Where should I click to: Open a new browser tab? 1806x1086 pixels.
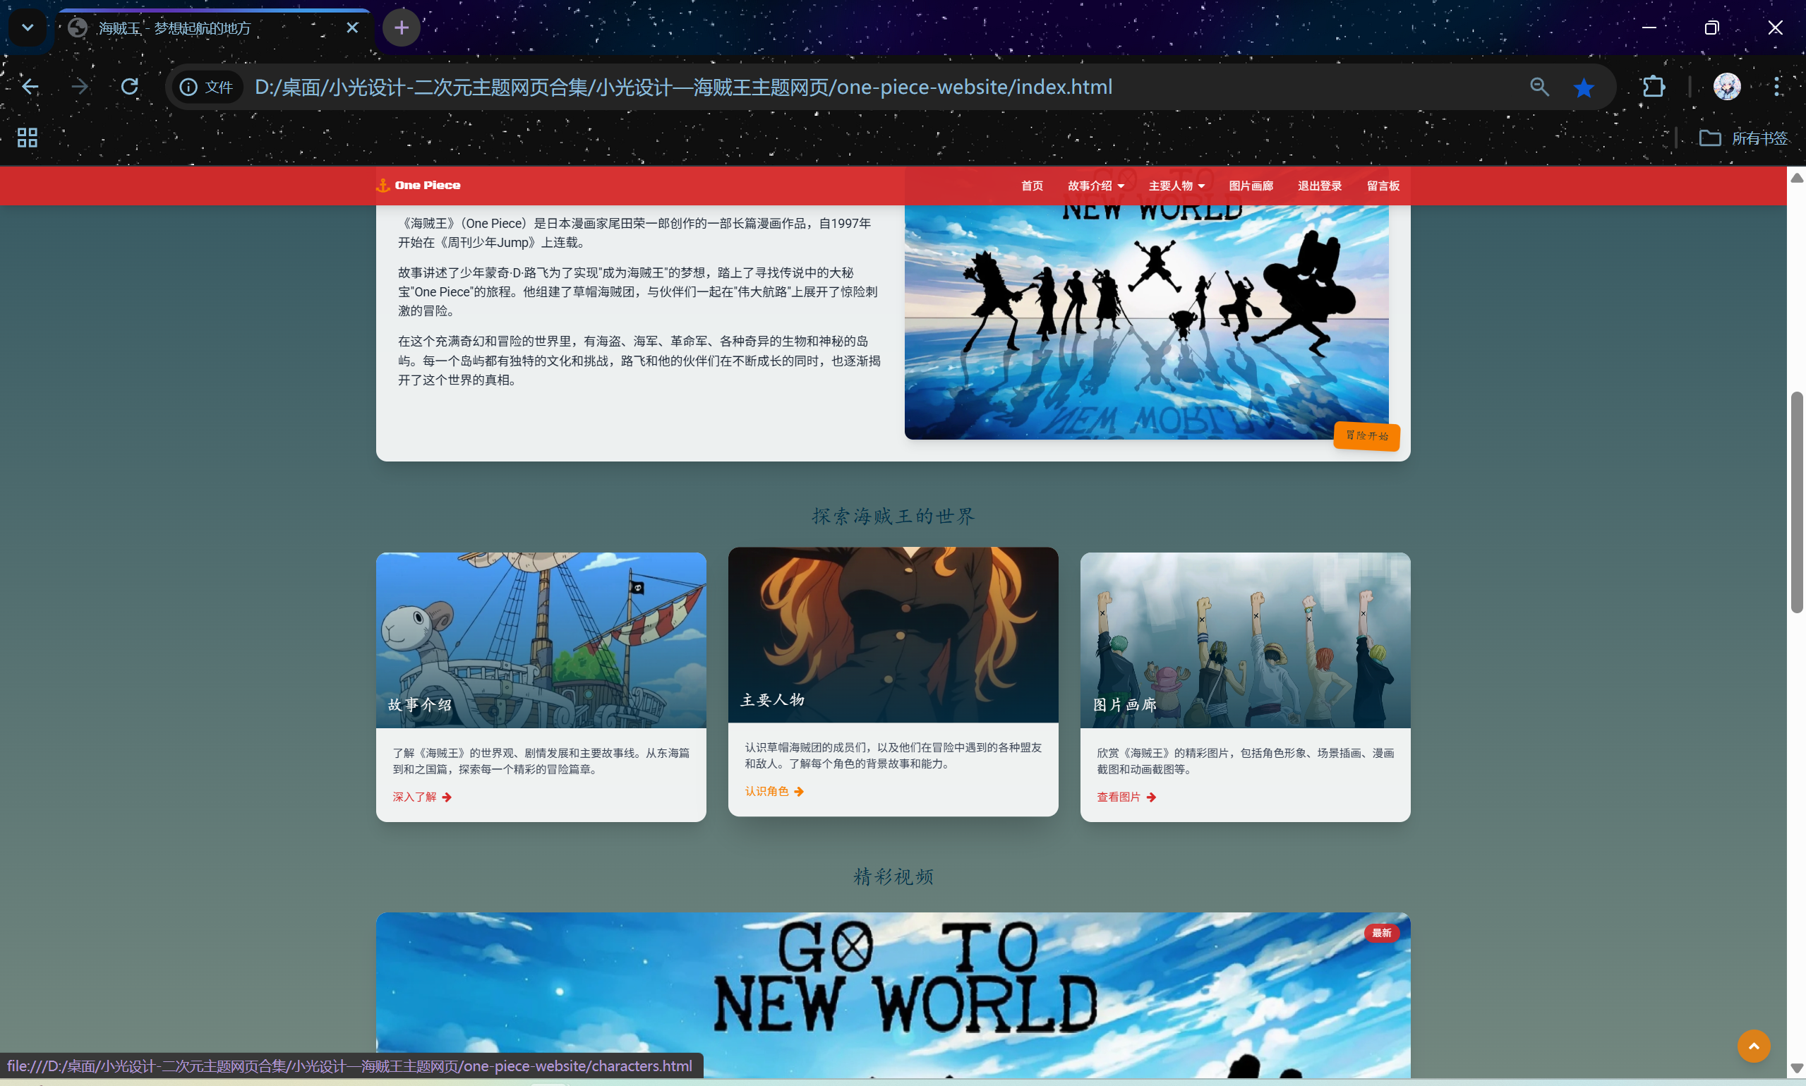(x=401, y=28)
